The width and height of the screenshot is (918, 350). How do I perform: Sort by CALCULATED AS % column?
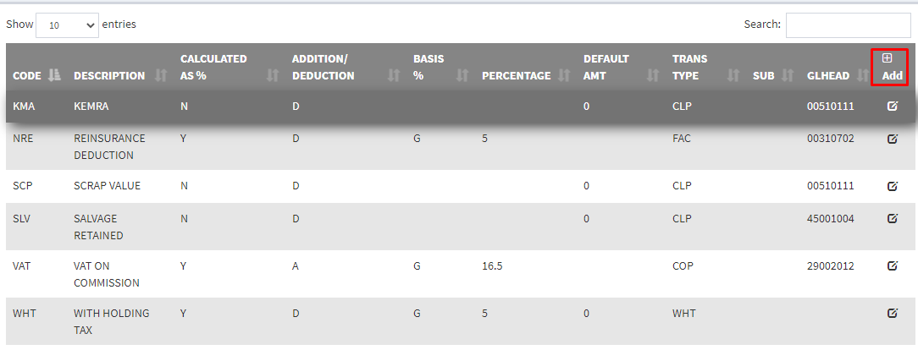coord(213,68)
